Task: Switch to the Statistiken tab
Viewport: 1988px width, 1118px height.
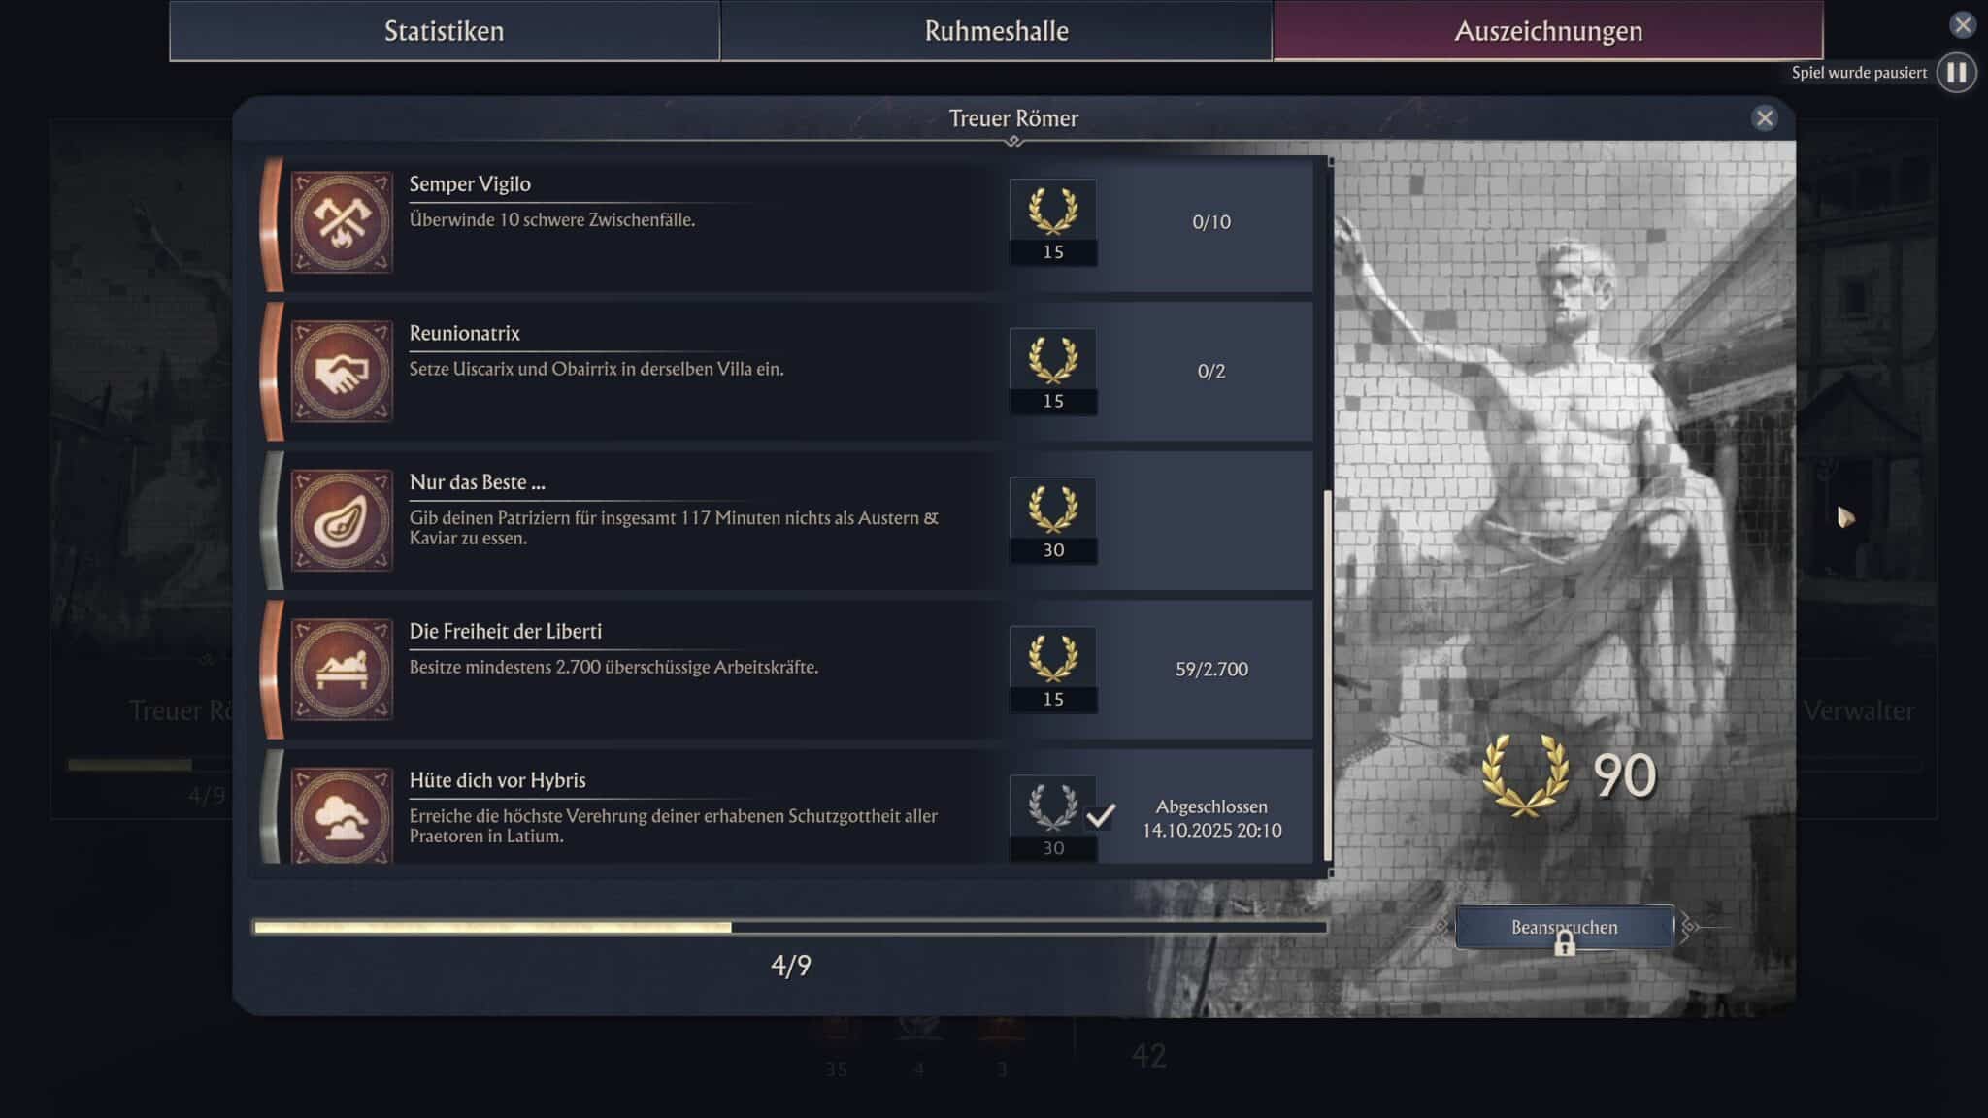Action: point(445,30)
